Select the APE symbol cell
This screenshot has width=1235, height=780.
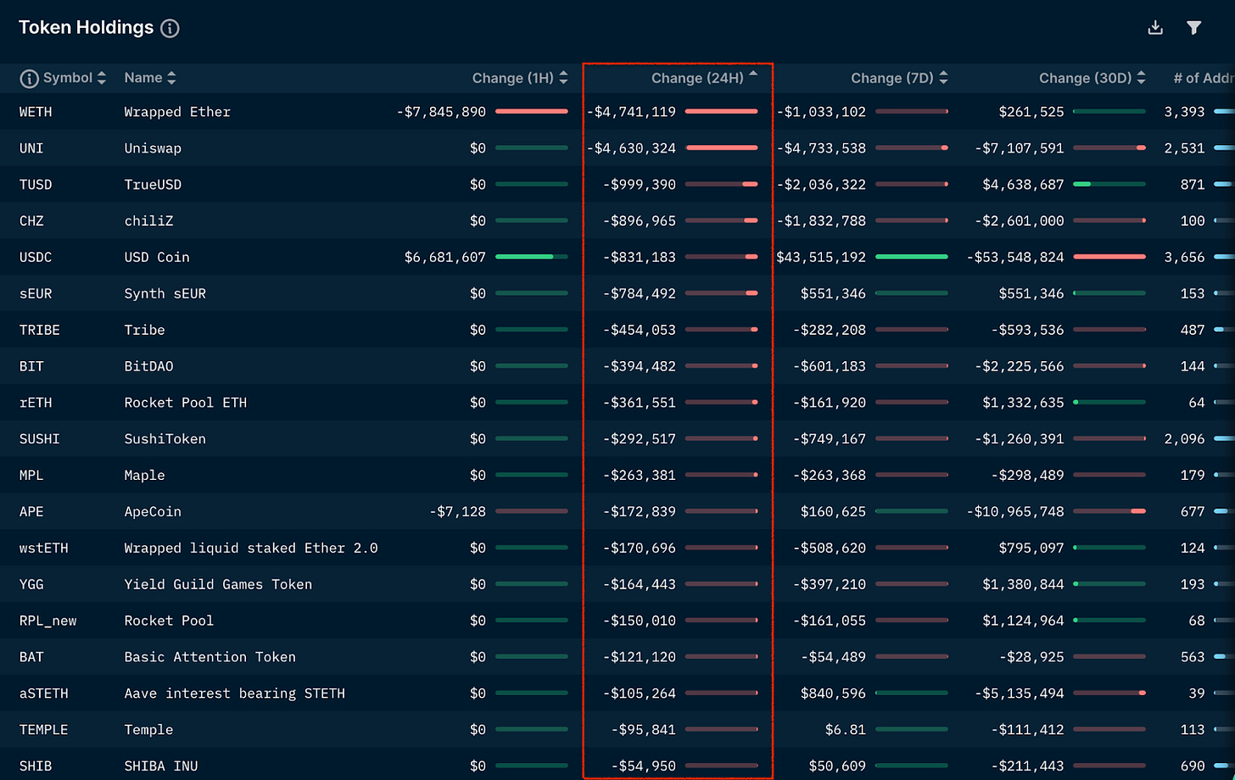click(31, 512)
